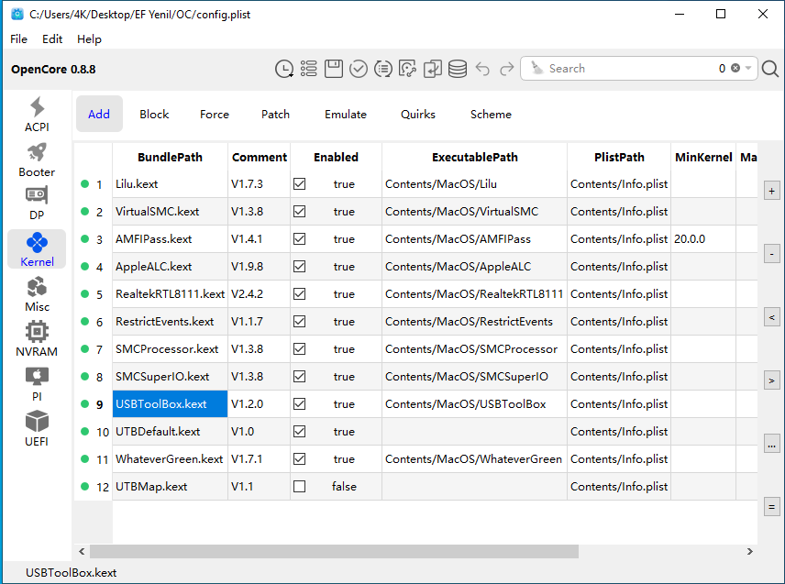
Task: Click the equals sign side button
Action: click(x=771, y=507)
